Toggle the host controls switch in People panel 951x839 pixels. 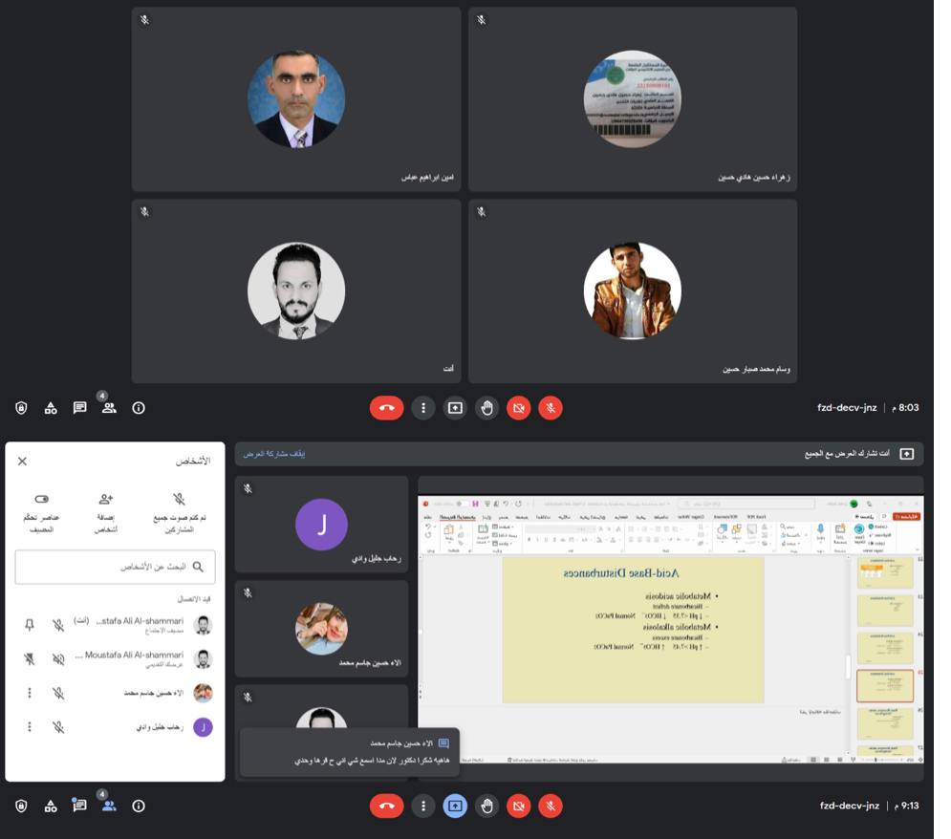tap(41, 500)
